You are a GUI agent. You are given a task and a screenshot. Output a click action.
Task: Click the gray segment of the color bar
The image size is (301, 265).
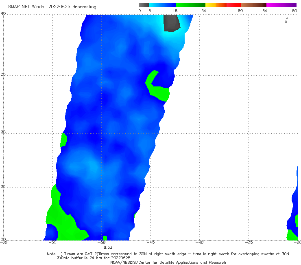144,5
